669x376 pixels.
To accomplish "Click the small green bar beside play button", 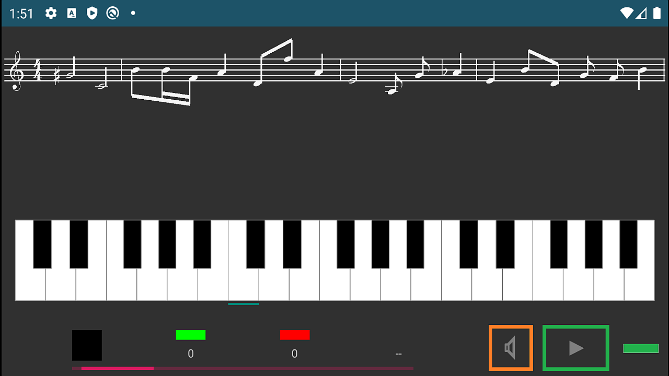I will click(x=641, y=348).
